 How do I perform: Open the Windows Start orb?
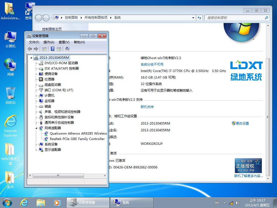(x=7, y=203)
